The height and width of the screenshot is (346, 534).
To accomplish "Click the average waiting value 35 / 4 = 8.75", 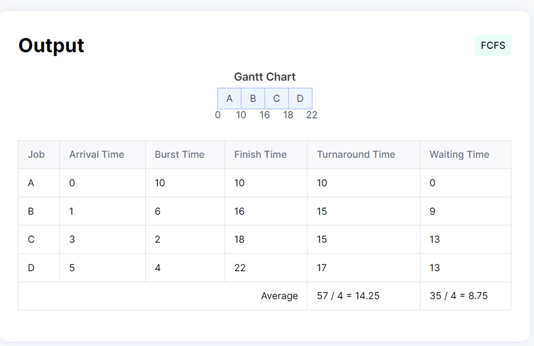I will click(x=459, y=296).
